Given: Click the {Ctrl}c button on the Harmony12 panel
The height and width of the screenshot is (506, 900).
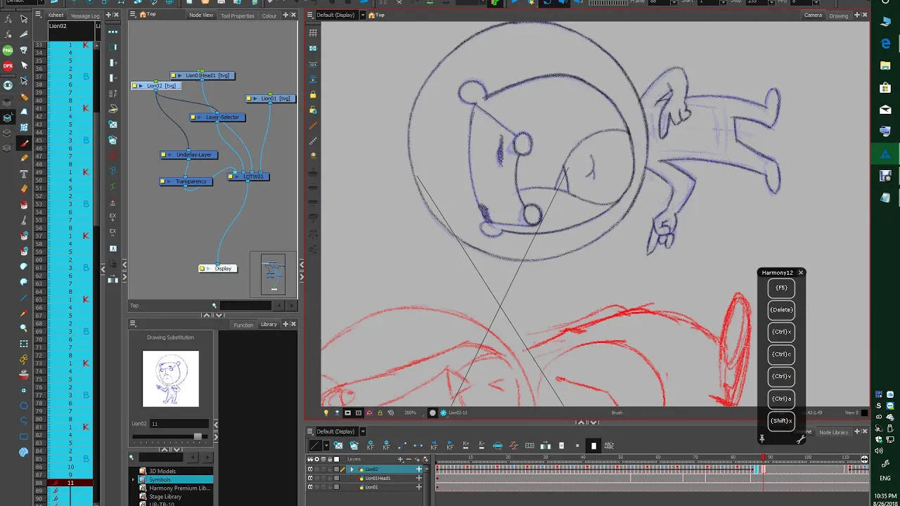Looking at the screenshot, I should [781, 354].
